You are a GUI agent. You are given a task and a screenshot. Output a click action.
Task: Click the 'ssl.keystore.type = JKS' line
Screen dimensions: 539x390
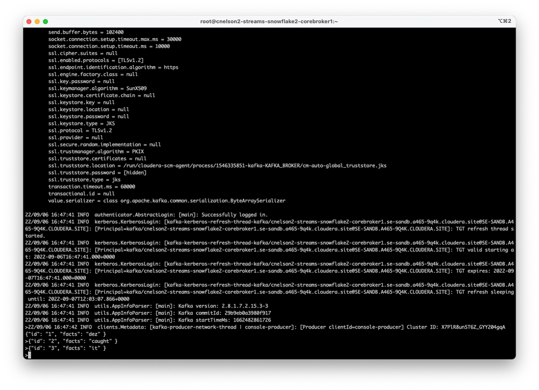pyautogui.click(x=81, y=124)
